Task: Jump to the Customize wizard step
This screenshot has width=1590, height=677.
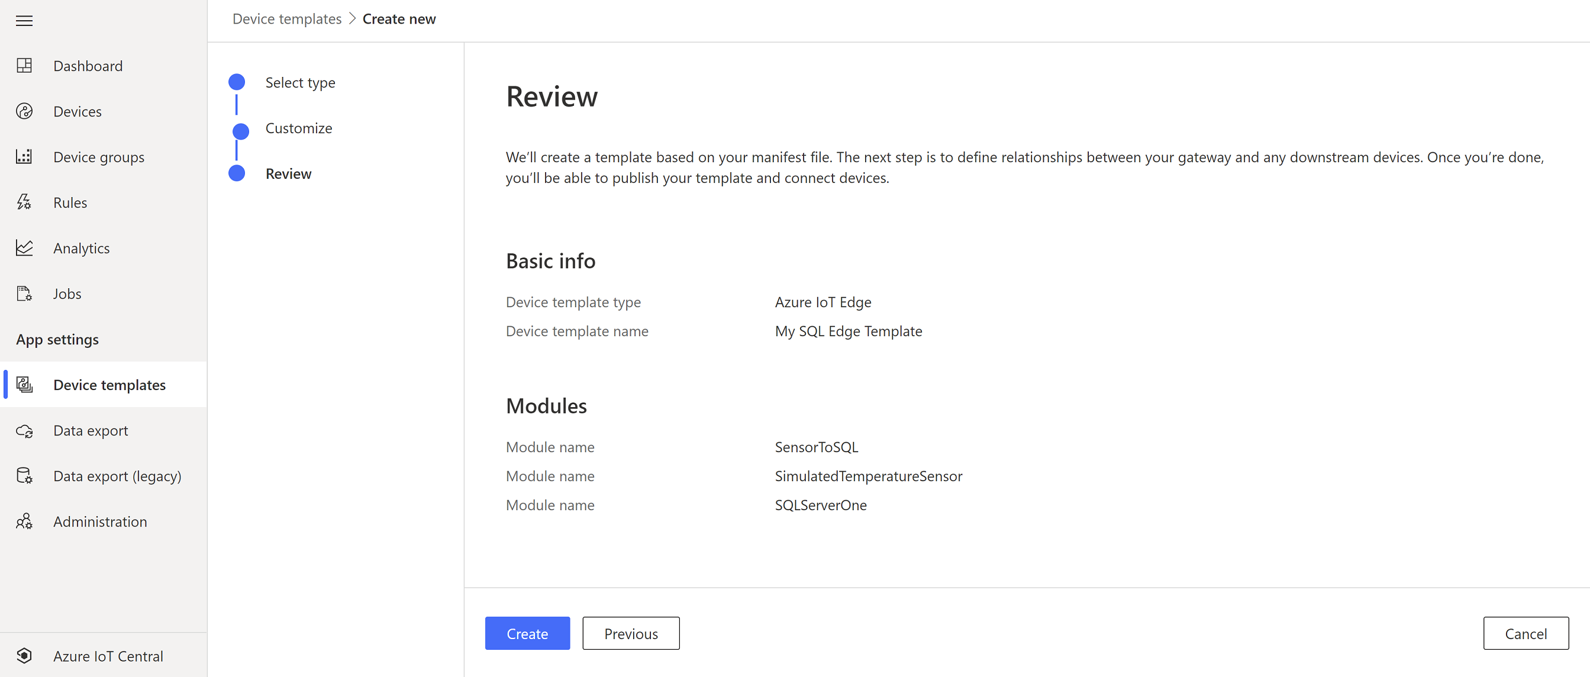Action: pyautogui.click(x=299, y=128)
